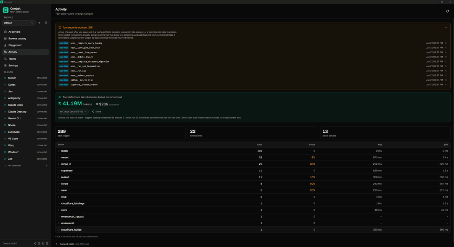This screenshot has height=247, width=454.
Task: Click the compass icon in sidebar footer
Action: coord(39,244)
